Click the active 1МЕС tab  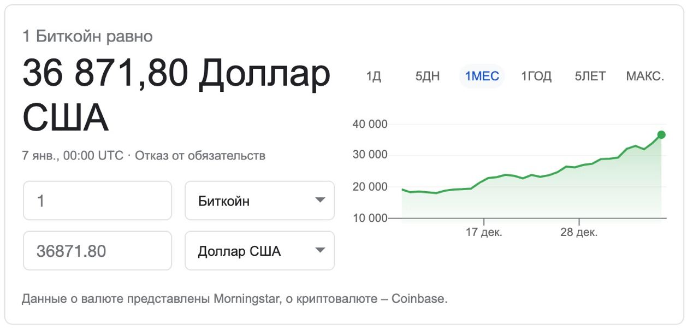click(482, 76)
